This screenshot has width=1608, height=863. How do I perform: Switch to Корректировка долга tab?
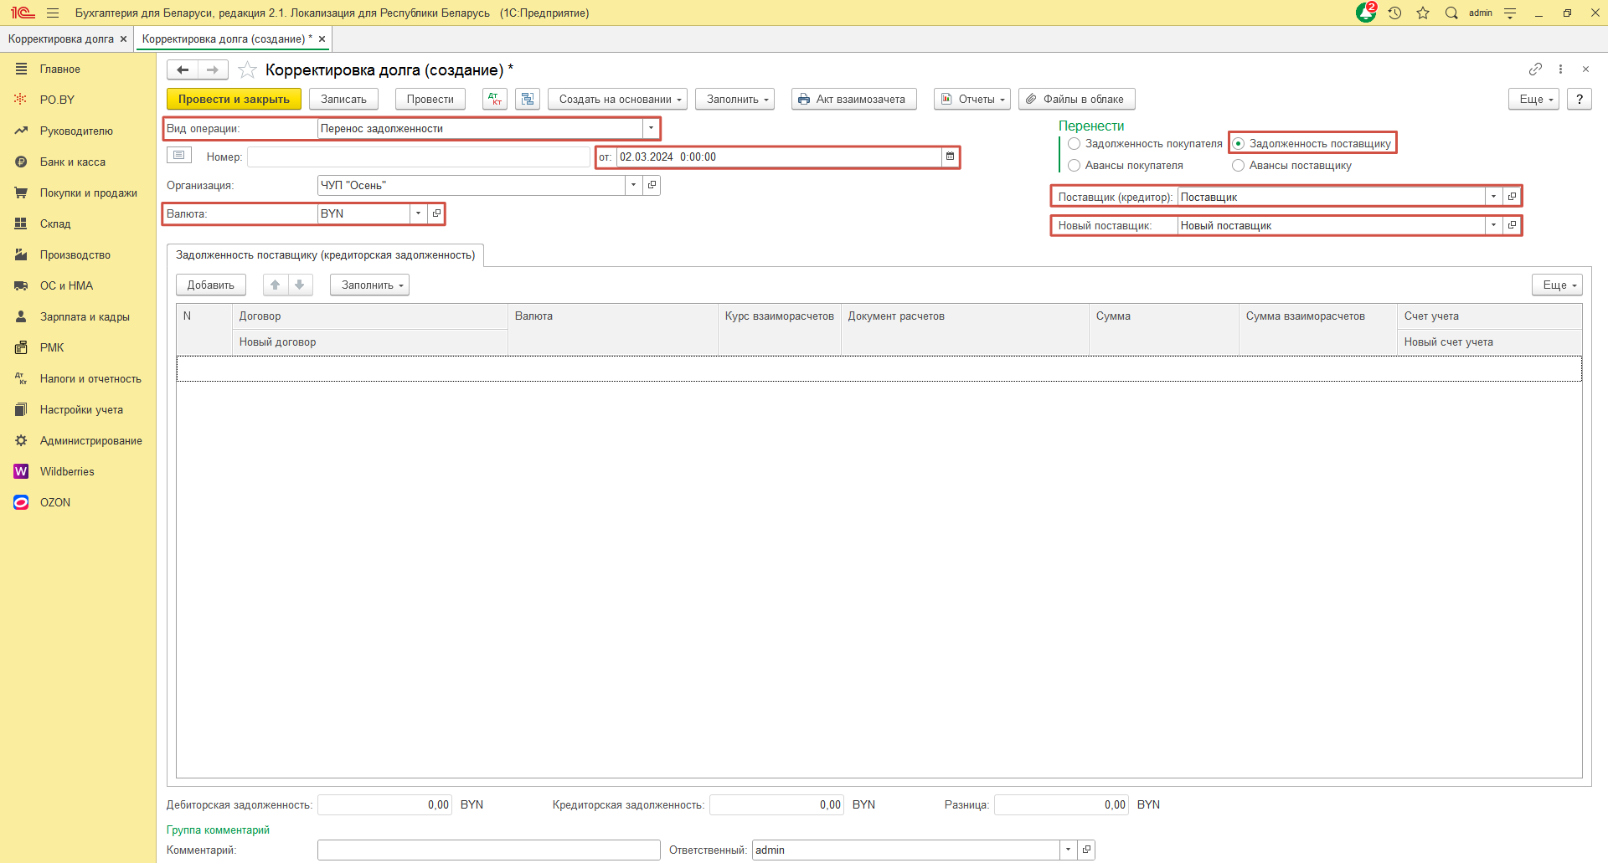coord(61,39)
